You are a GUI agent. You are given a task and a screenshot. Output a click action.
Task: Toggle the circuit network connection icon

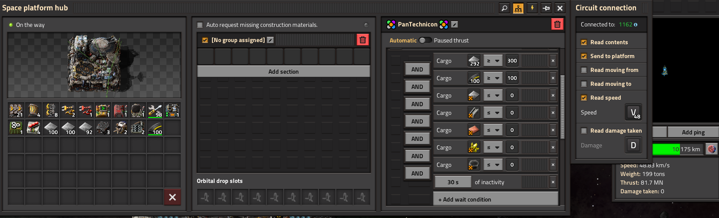[518, 8]
